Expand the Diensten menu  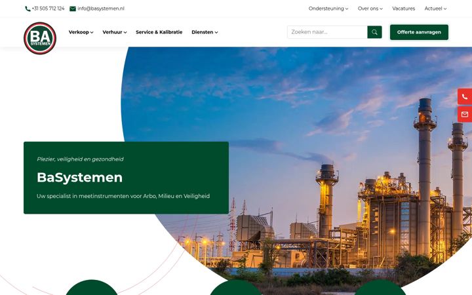click(205, 32)
